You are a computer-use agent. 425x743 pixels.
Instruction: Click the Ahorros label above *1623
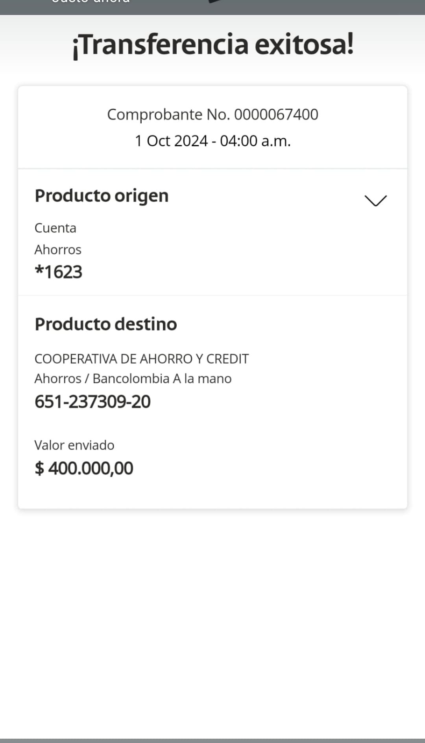coord(58,250)
